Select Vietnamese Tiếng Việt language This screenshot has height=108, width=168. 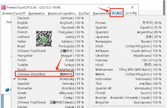[x=128, y=70]
